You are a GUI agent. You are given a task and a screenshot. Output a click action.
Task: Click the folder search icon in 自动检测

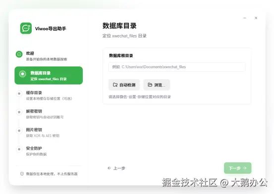(x=115, y=85)
